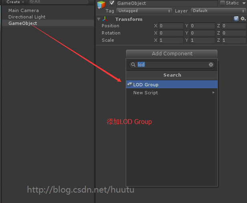Screen dimensions: 247x203
Task: Click the Transform axes icon
Action: [105, 19]
